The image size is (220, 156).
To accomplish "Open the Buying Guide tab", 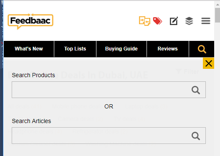I will (x=121, y=49).
